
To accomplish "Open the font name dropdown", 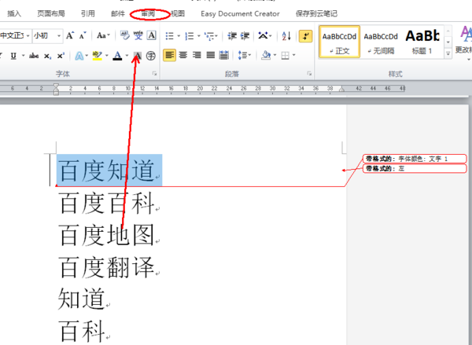I will pos(28,36).
